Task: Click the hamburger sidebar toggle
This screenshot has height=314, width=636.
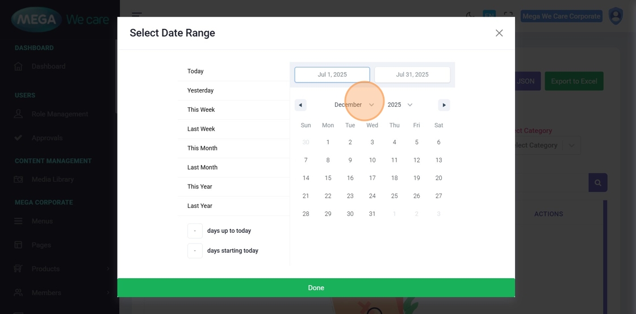Action: tap(137, 16)
